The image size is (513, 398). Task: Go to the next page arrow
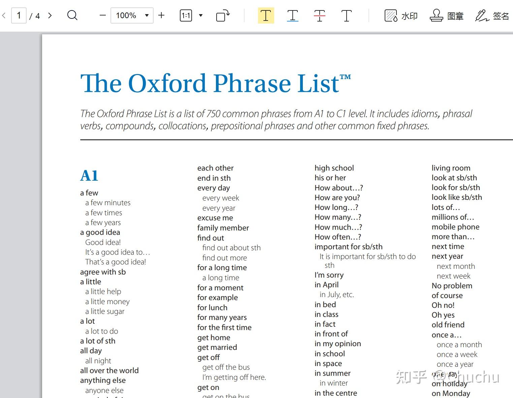click(x=50, y=15)
